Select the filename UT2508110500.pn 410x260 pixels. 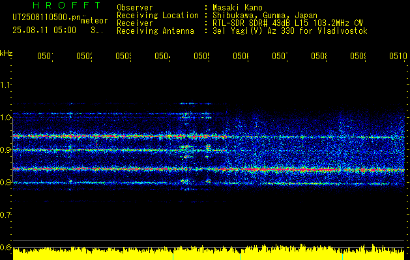point(46,17)
